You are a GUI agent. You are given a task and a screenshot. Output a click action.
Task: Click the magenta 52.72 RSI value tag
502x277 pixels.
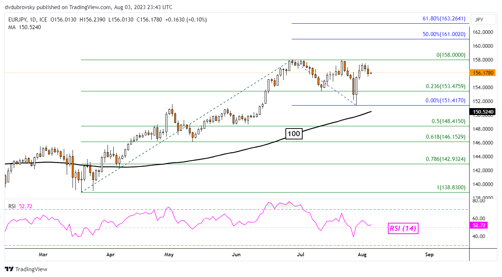tap(479, 225)
